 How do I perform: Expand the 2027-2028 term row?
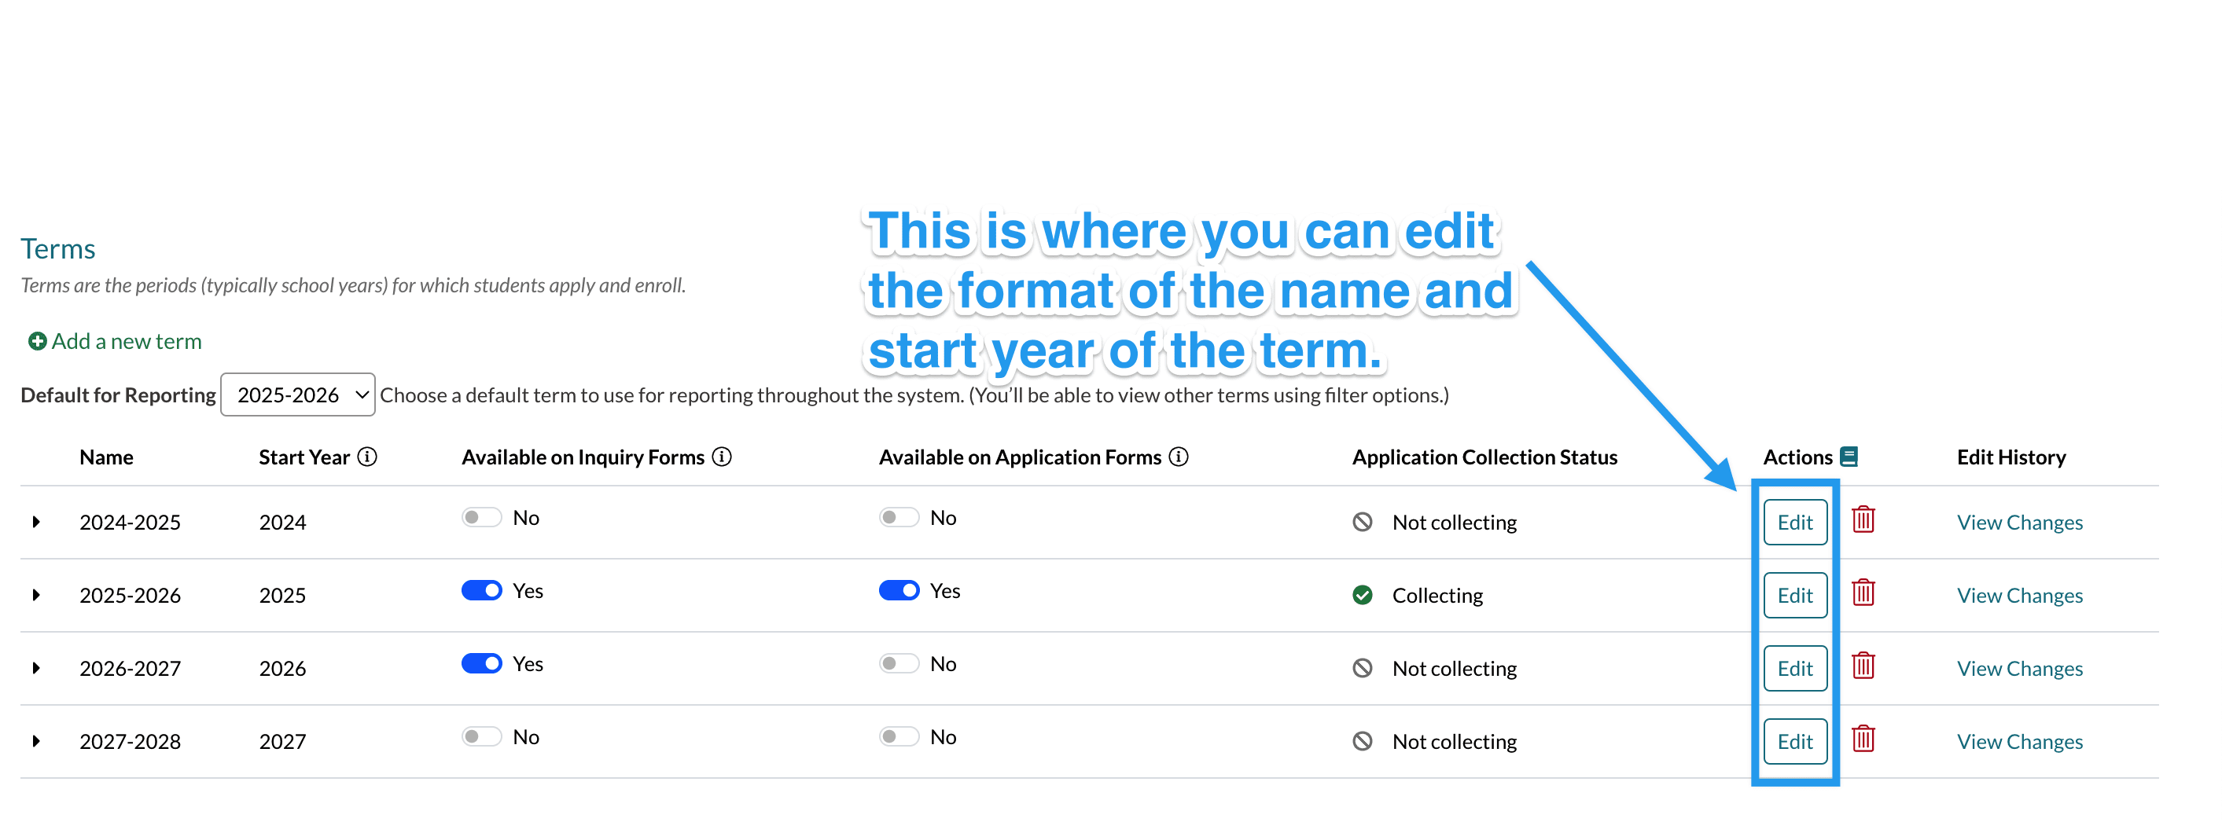click(36, 742)
